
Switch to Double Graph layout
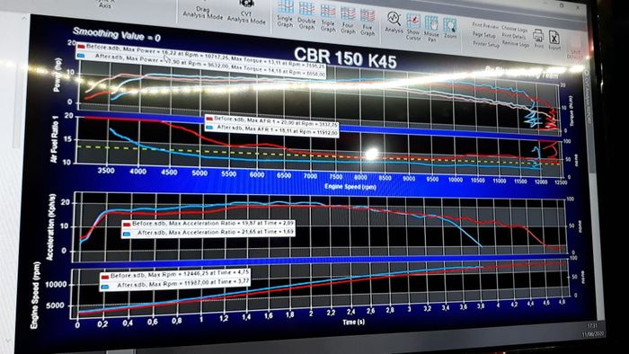click(306, 15)
